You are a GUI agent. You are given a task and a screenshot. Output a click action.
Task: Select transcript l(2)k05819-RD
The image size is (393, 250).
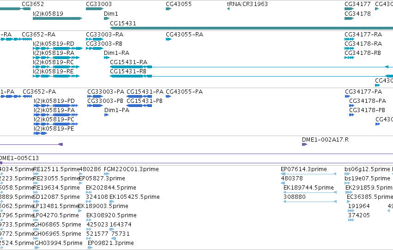[x=54, y=44]
